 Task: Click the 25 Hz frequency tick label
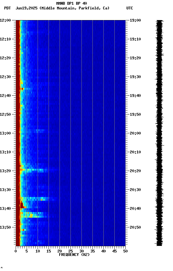(71, 251)
